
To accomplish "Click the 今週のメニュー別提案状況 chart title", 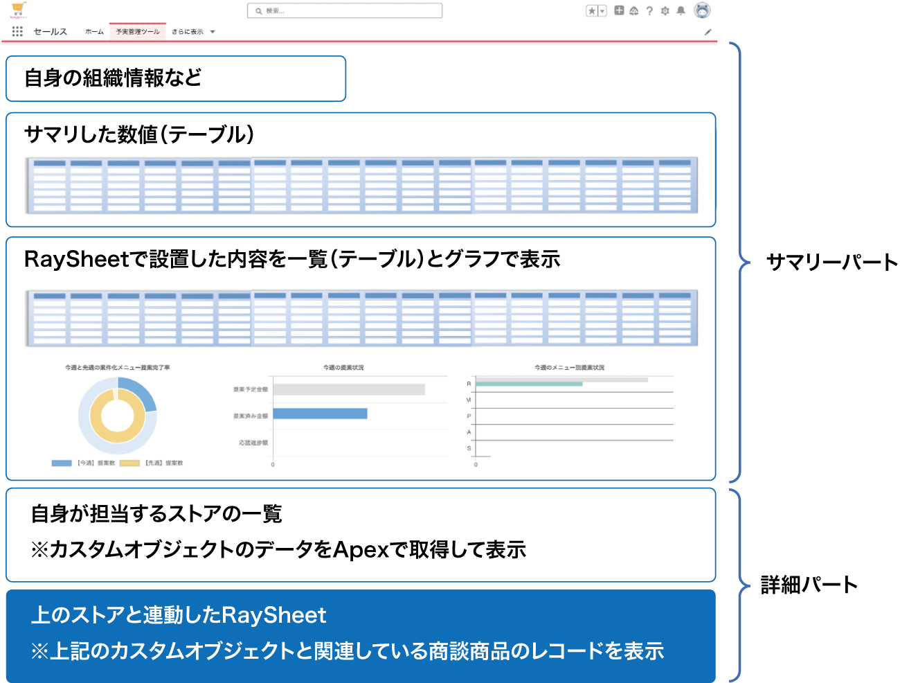I will [x=569, y=367].
